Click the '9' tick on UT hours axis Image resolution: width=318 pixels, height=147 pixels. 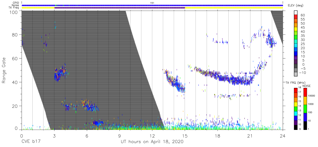[x=120, y=136]
